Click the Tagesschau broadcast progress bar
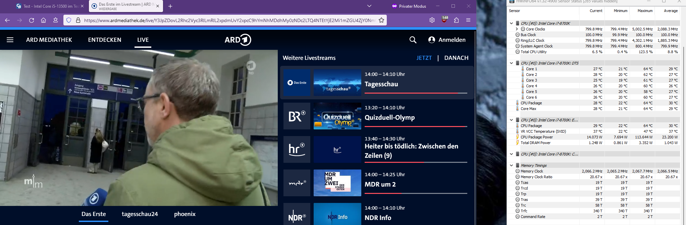This screenshot has height=225, width=686. 416,93
